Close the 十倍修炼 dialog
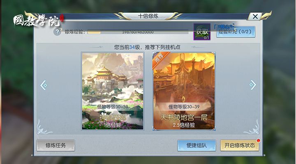296x164 pixels. coord(255,16)
